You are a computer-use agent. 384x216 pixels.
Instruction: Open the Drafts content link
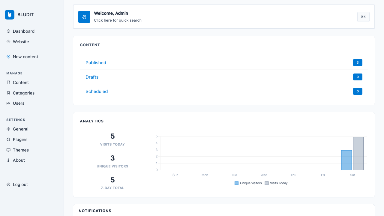coord(92,77)
